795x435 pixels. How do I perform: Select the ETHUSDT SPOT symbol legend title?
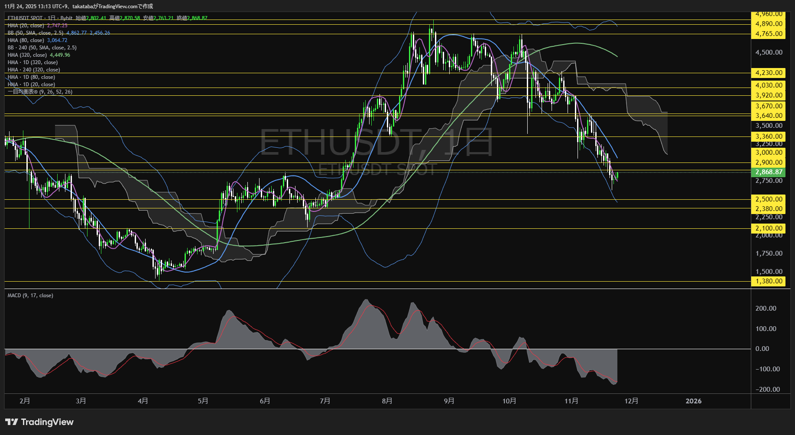(25, 18)
